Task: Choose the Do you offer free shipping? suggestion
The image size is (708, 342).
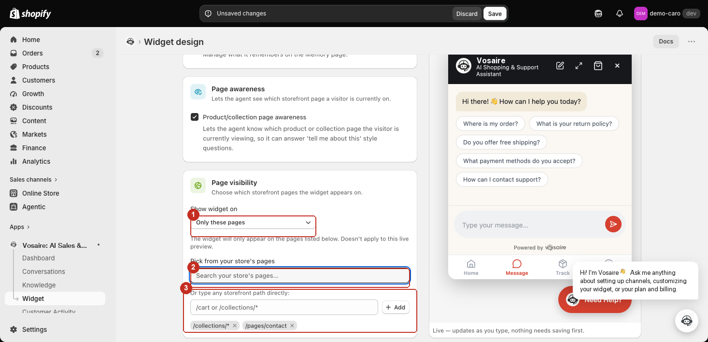Action: tap(501, 142)
